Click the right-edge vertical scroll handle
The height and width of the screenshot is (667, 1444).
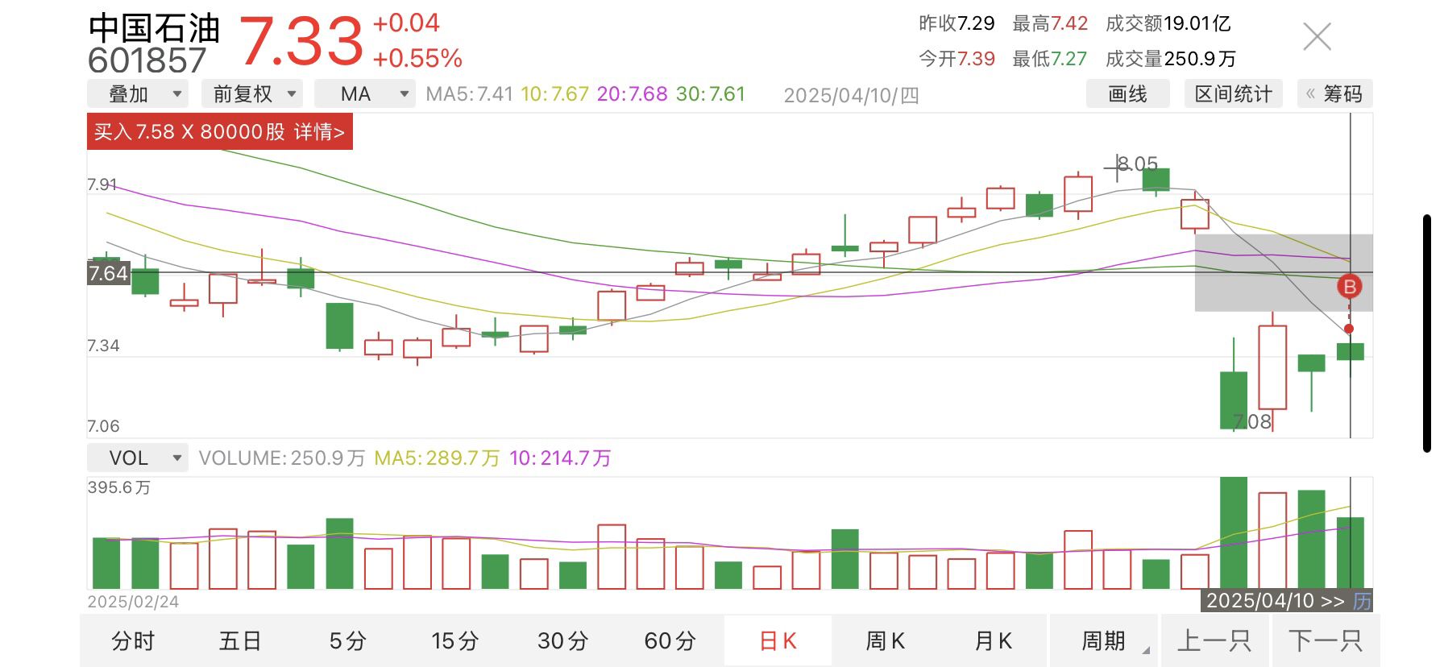[x=1427, y=333]
